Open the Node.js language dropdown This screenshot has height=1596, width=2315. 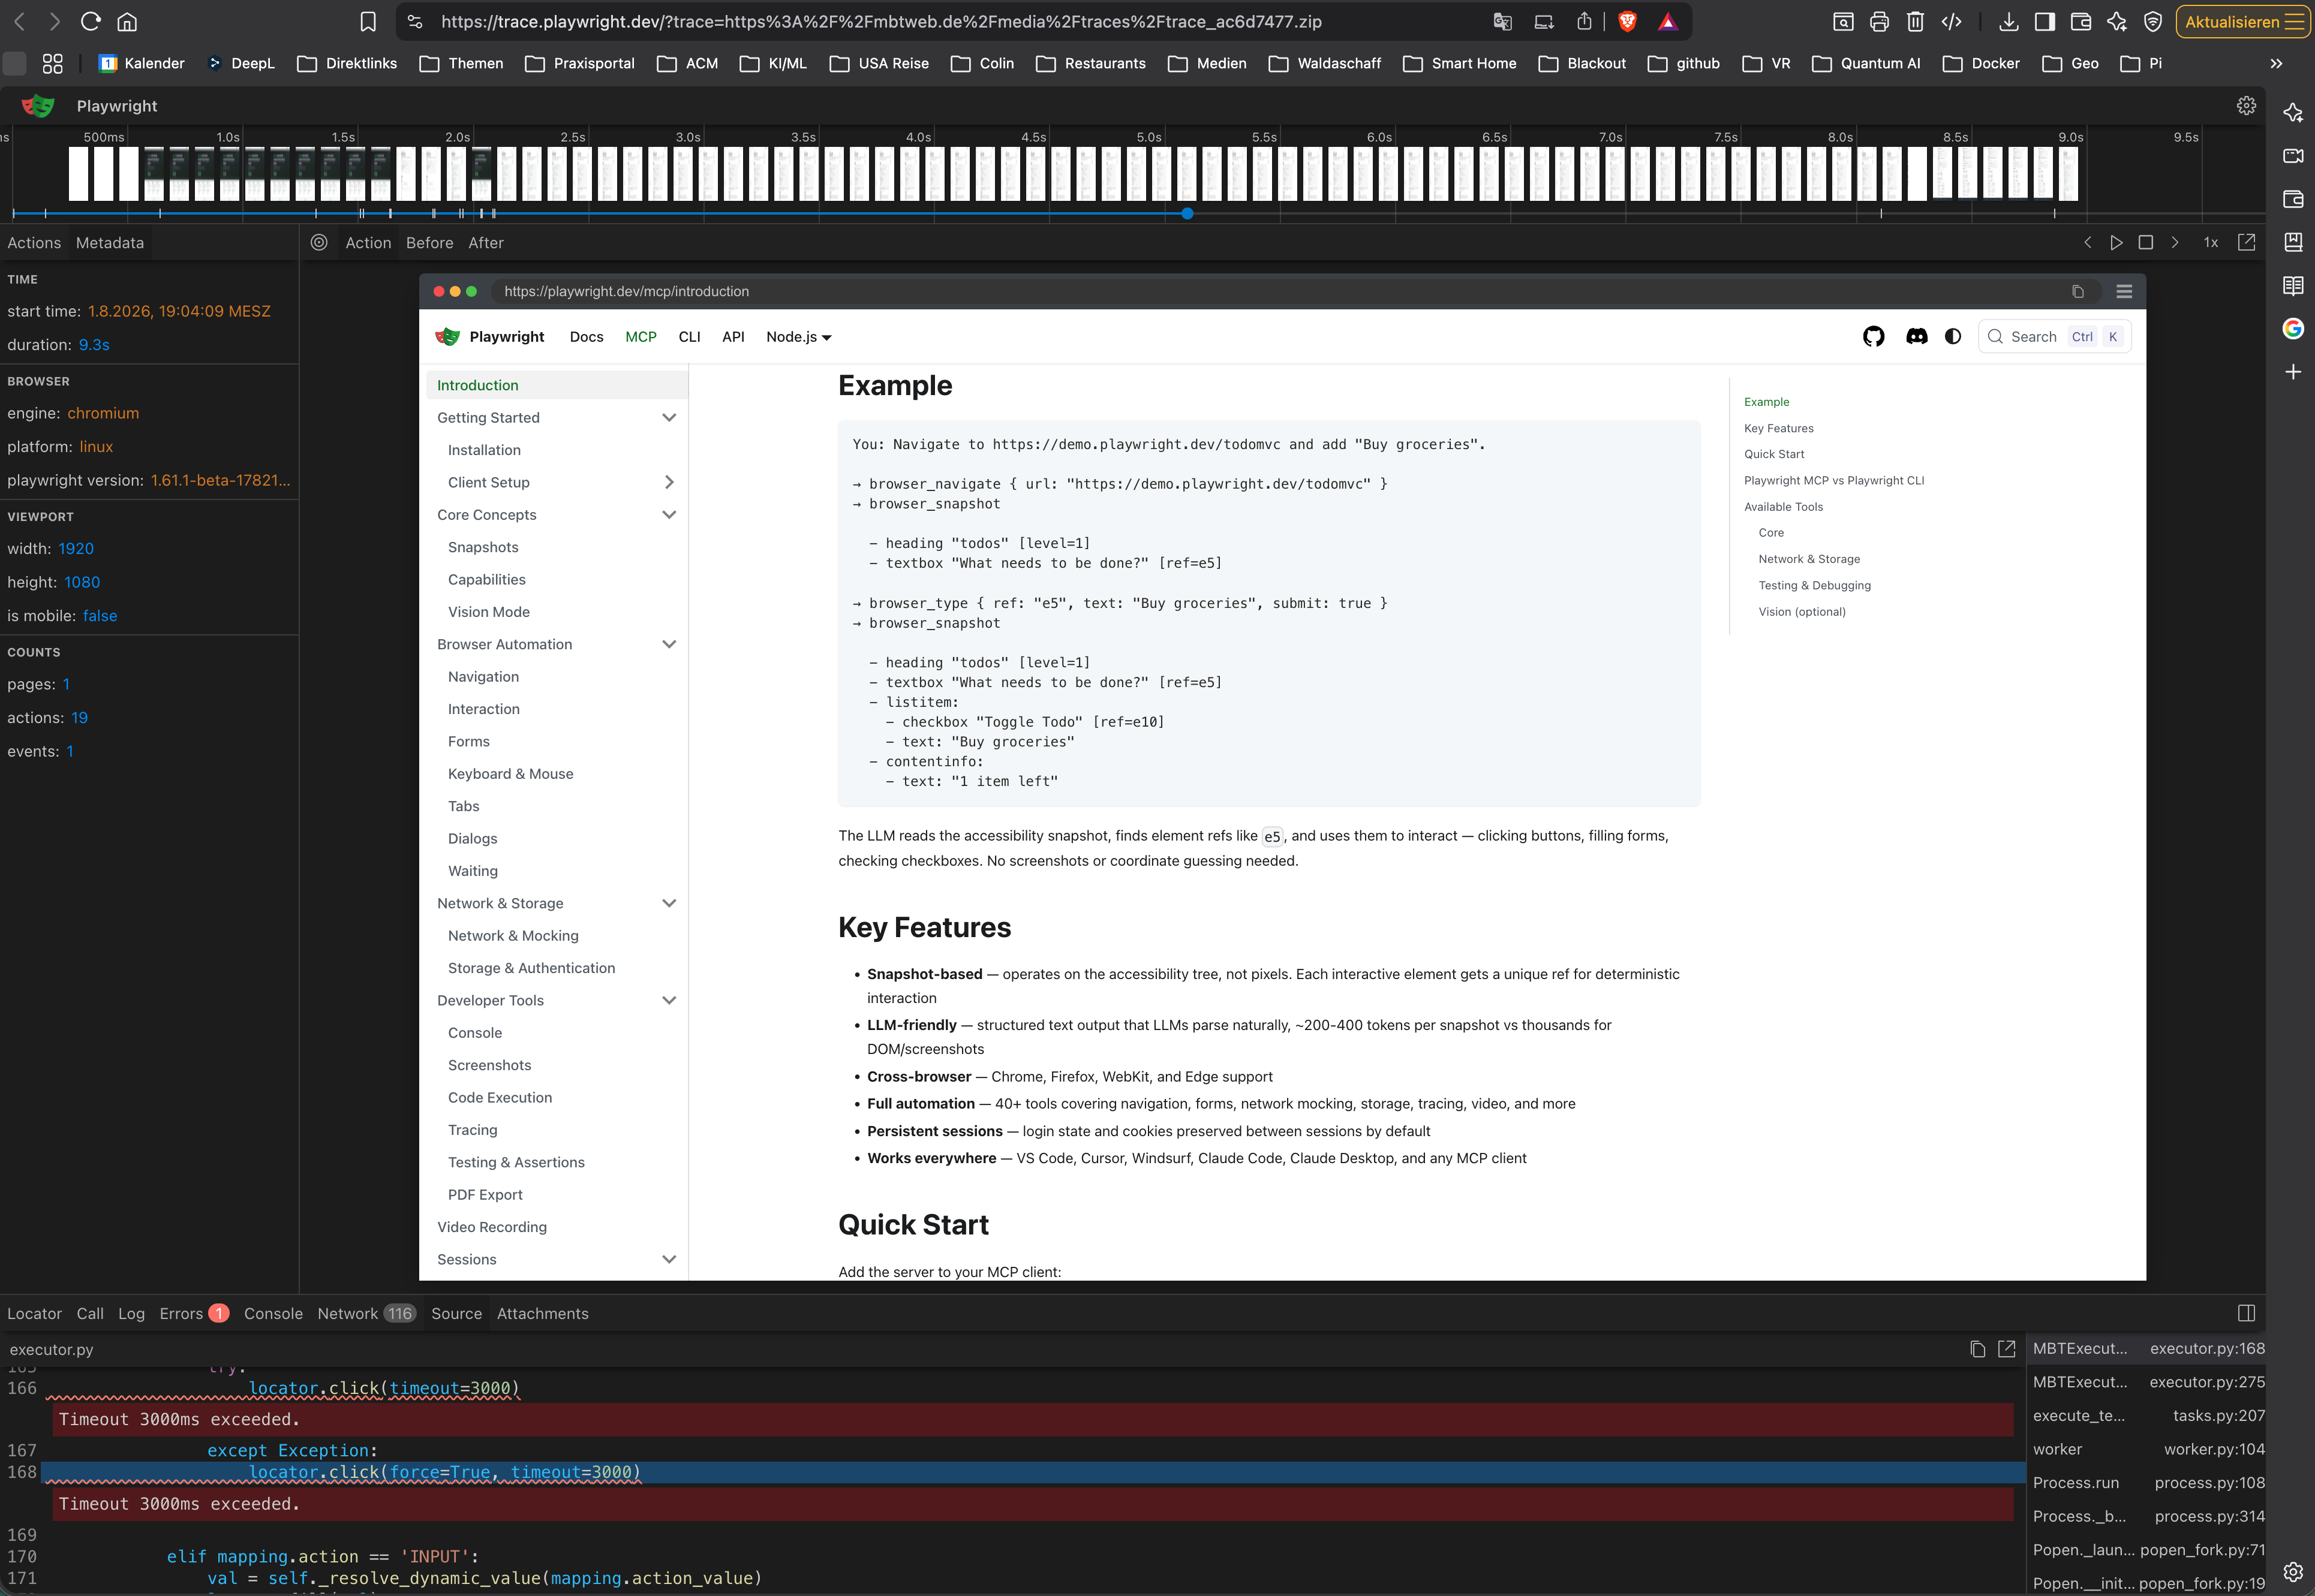(798, 337)
